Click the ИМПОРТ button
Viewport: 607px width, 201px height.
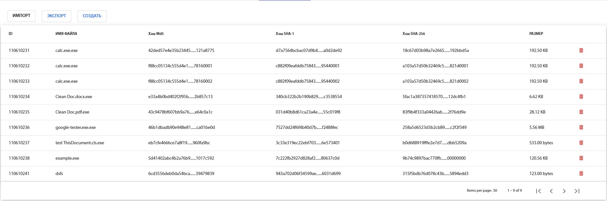coord(21,16)
